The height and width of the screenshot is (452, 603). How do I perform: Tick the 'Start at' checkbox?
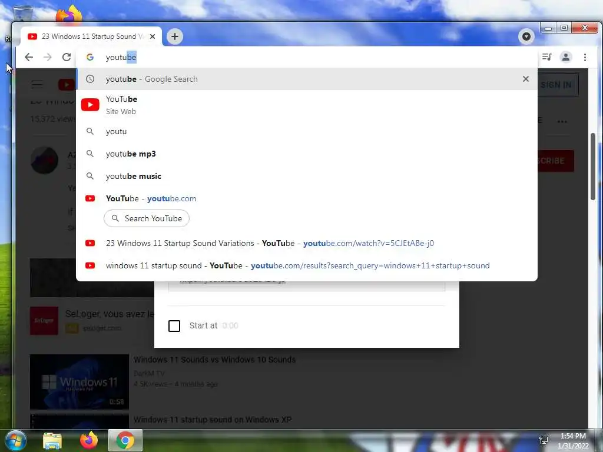tap(174, 326)
